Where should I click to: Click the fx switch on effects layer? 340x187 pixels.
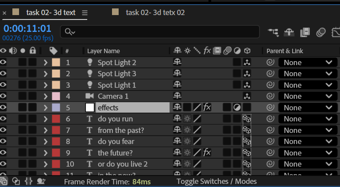[207, 107]
